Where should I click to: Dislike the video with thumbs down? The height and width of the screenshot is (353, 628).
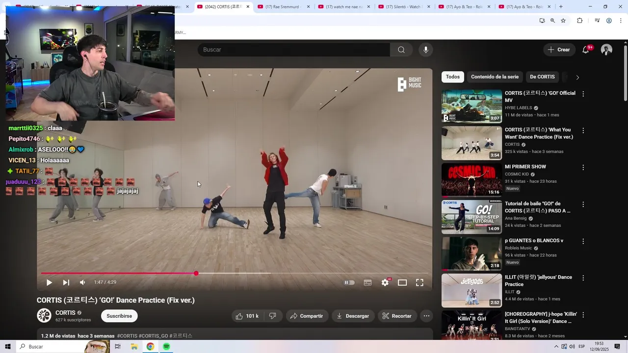(273, 316)
